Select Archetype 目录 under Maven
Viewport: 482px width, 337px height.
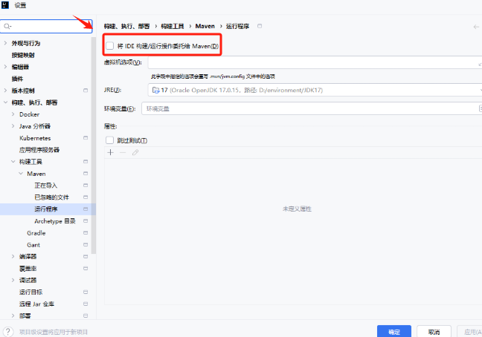pos(55,221)
